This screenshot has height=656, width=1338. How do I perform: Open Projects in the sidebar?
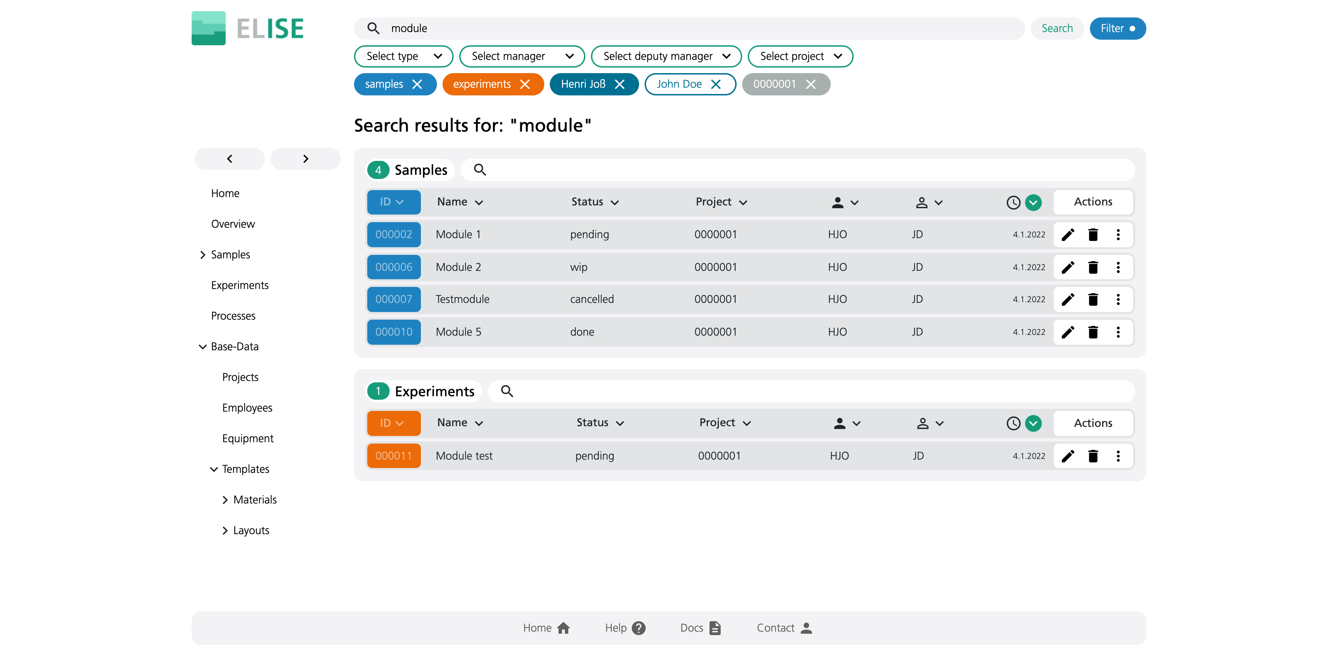[240, 377]
